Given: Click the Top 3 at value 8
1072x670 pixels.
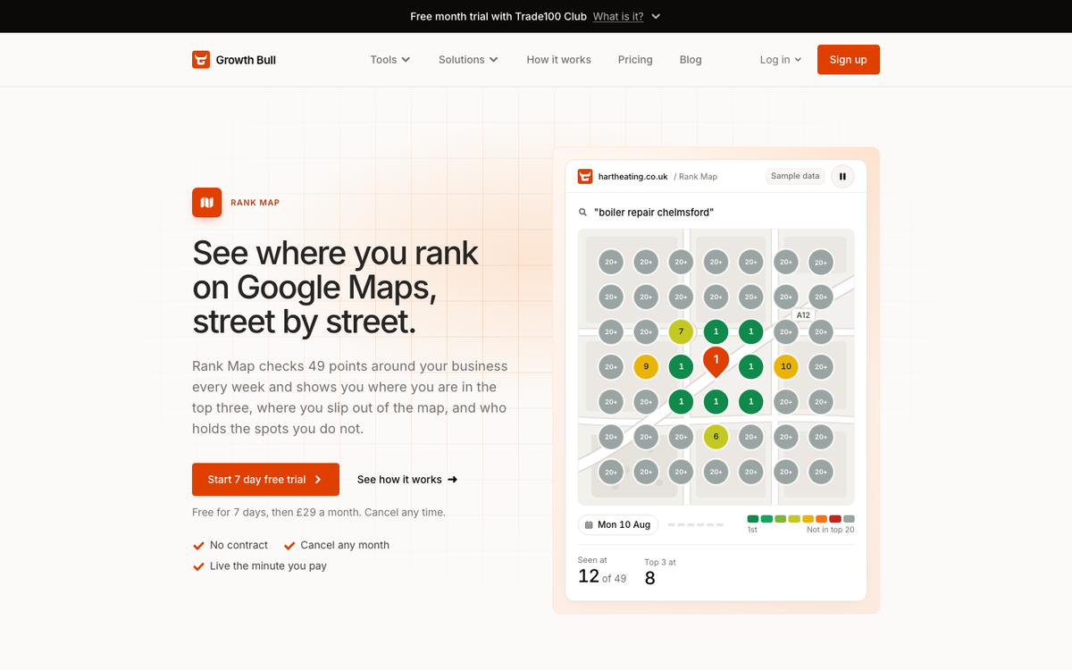Looking at the screenshot, I should [650, 579].
